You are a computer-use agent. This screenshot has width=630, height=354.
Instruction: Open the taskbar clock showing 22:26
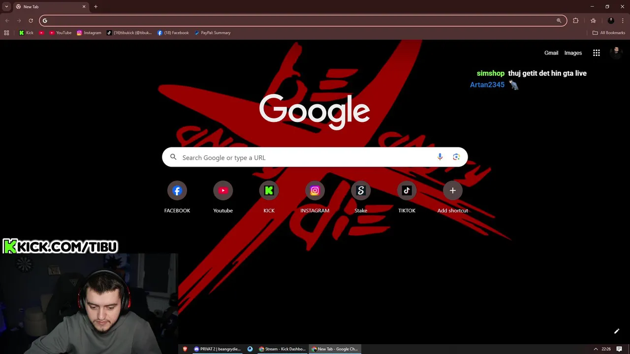pos(606,349)
